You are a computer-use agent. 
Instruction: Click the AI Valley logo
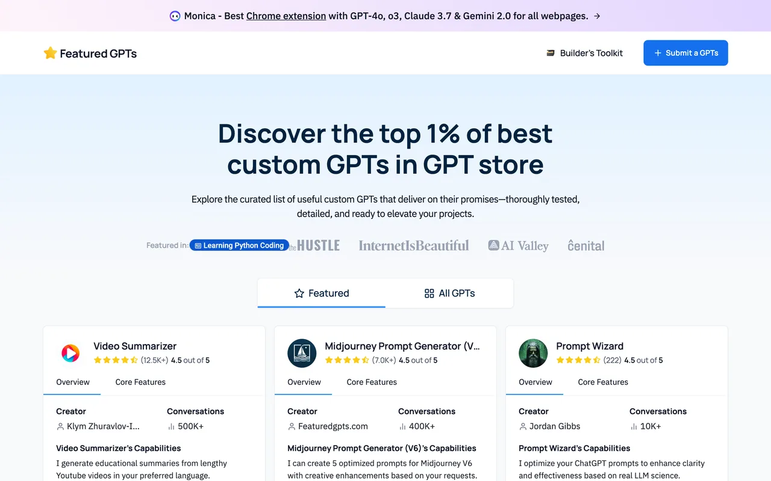point(519,245)
